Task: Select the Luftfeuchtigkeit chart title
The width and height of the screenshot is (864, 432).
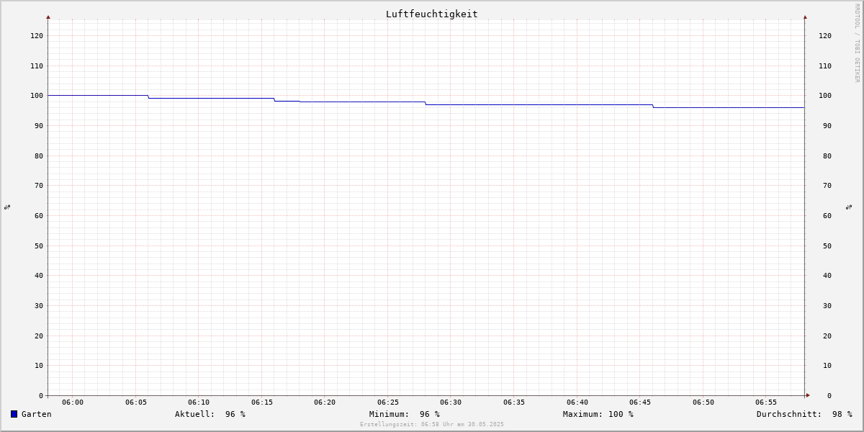Action: point(431,14)
